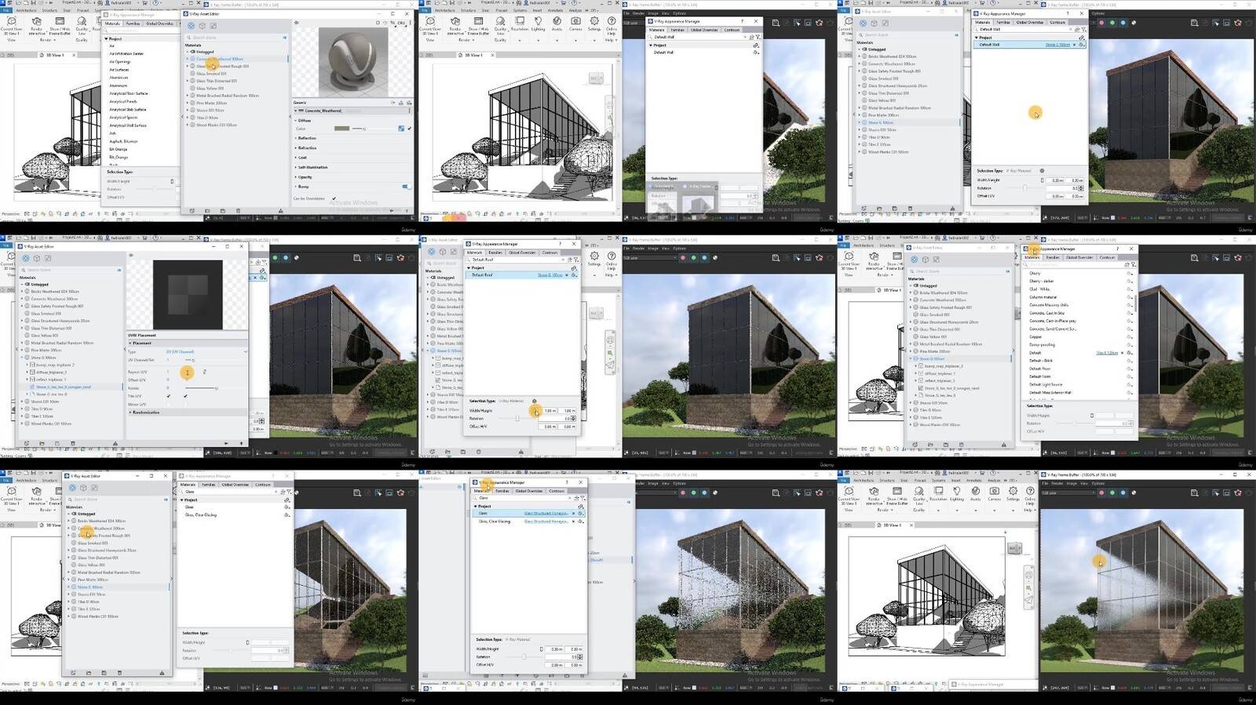This screenshot has width=1256, height=705.
Task: Open Lighting in the top-row Revit ribbon
Action: click(538, 24)
